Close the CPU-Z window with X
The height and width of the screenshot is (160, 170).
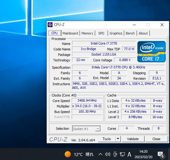point(162,25)
